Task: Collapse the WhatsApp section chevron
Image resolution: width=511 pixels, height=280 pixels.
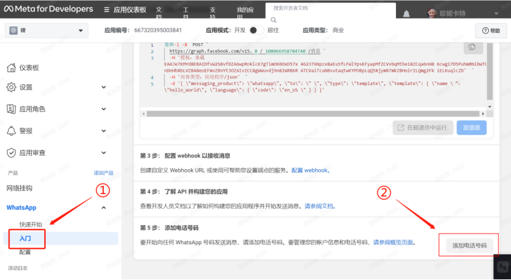Action: 103,208
